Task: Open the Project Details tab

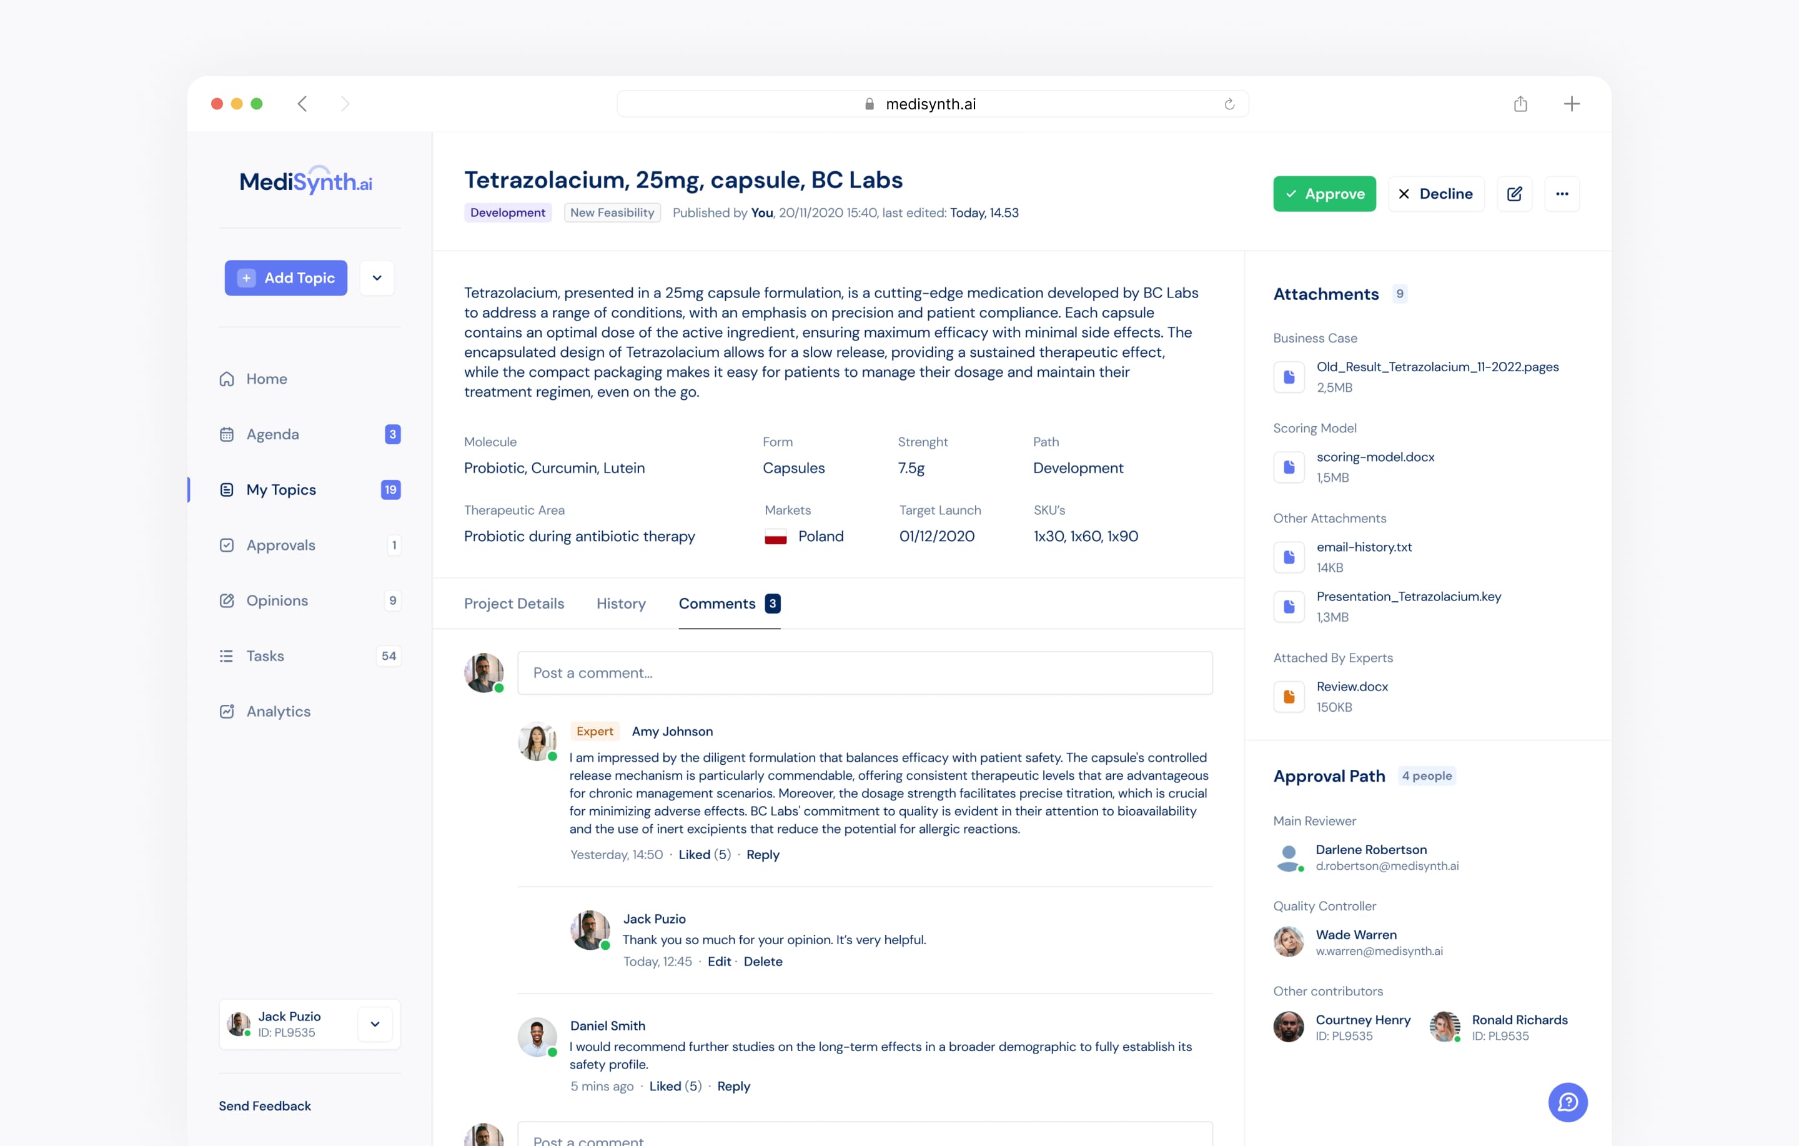Action: (x=514, y=603)
